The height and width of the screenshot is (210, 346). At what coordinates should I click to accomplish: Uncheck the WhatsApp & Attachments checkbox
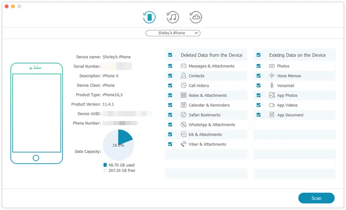[x=170, y=125]
